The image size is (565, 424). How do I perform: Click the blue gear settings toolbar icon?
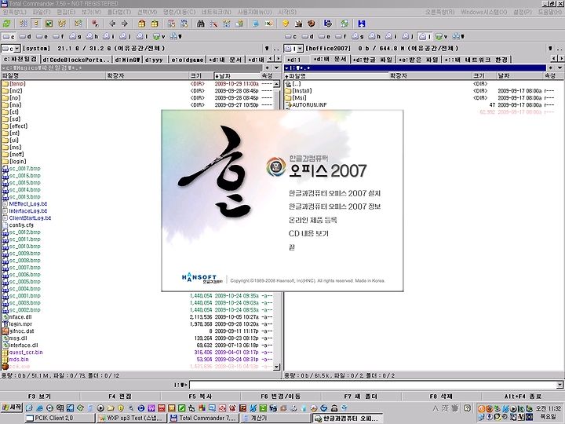[328, 24]
